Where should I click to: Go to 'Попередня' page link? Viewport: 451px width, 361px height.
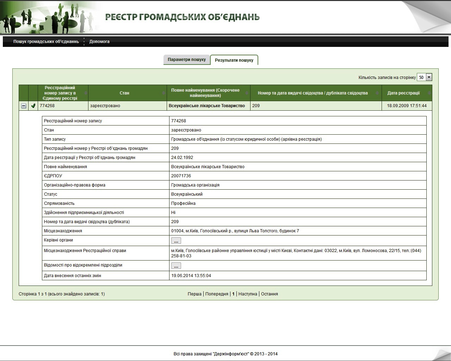[x=217, y=294]
